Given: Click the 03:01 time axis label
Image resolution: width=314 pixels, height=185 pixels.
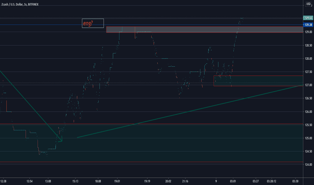Looking at the screenshot, I should coord(233,181).
